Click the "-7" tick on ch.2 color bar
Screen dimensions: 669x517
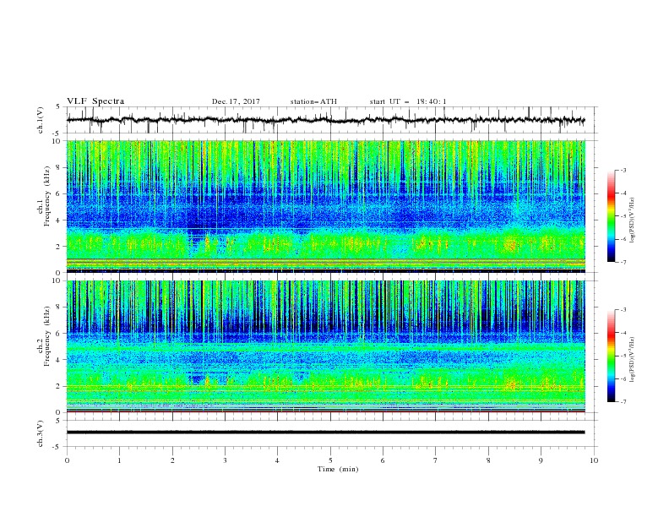point(623,402)
